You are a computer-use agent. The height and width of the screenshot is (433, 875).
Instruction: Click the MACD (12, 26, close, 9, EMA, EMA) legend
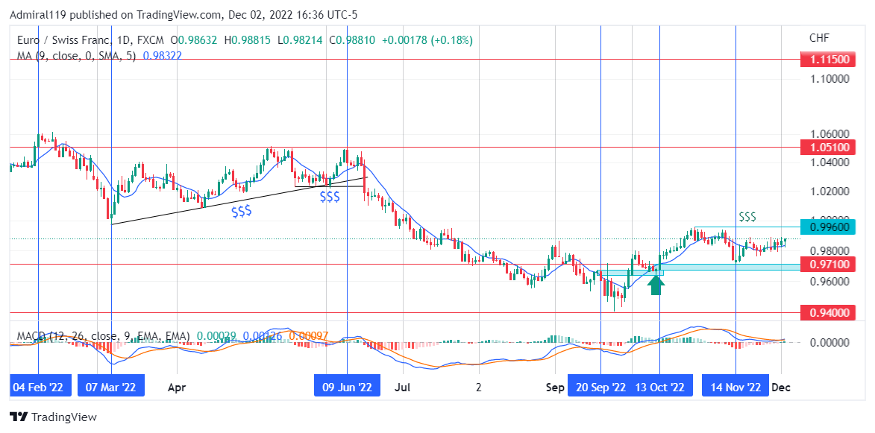tap(104, 336)
